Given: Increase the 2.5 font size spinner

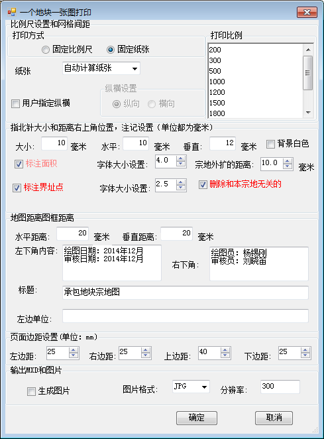Looking at the screenshot, I should pos(181,182).
